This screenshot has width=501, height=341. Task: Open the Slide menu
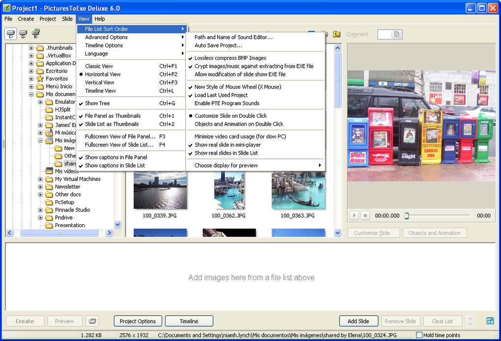point(67,19)
